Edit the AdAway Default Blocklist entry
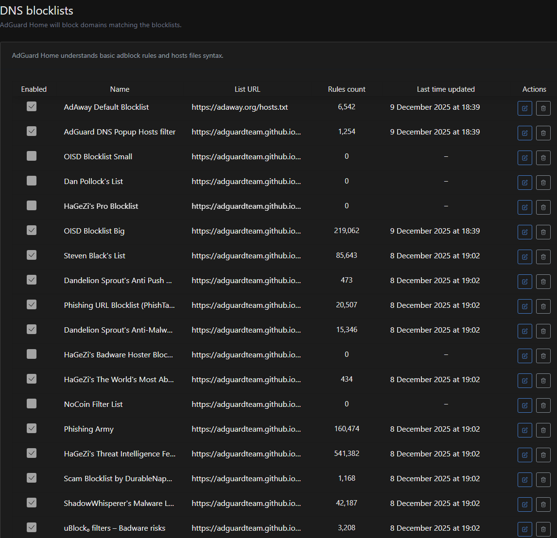 (524, 108)
